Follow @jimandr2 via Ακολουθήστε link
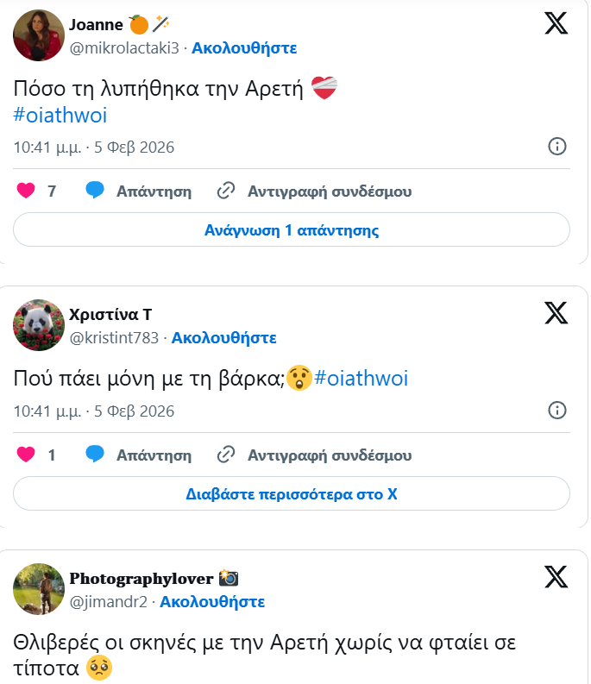The width and height of the screenshot is (591, 684). pos(212,601)
